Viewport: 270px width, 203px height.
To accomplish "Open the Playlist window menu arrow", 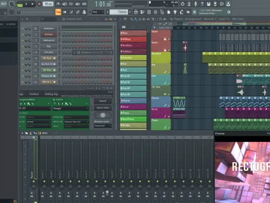I will click(x=121, y=19).
